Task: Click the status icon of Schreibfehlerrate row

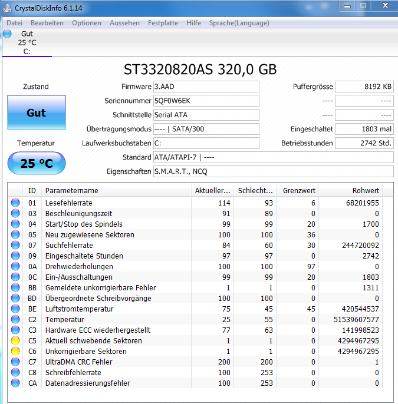Action: pos(15,372)
